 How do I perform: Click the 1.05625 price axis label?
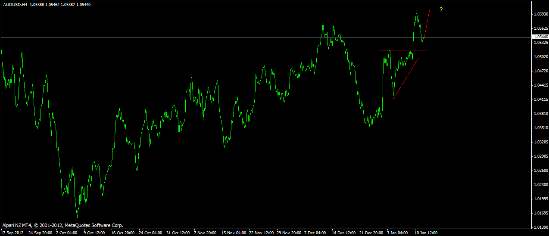(540, 28)
